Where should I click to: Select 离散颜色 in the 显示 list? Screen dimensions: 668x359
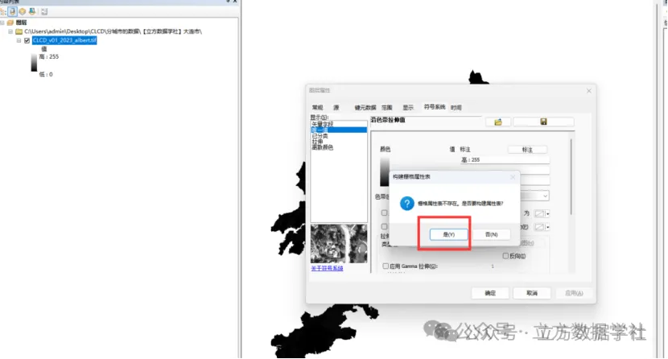point(323,147)
